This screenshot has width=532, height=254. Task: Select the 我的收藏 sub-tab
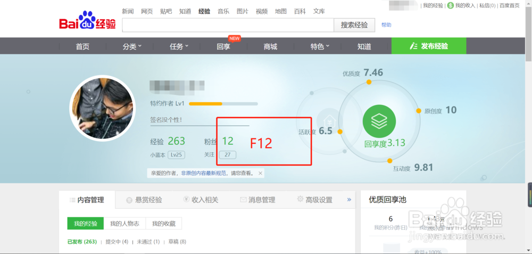(163, 224)
